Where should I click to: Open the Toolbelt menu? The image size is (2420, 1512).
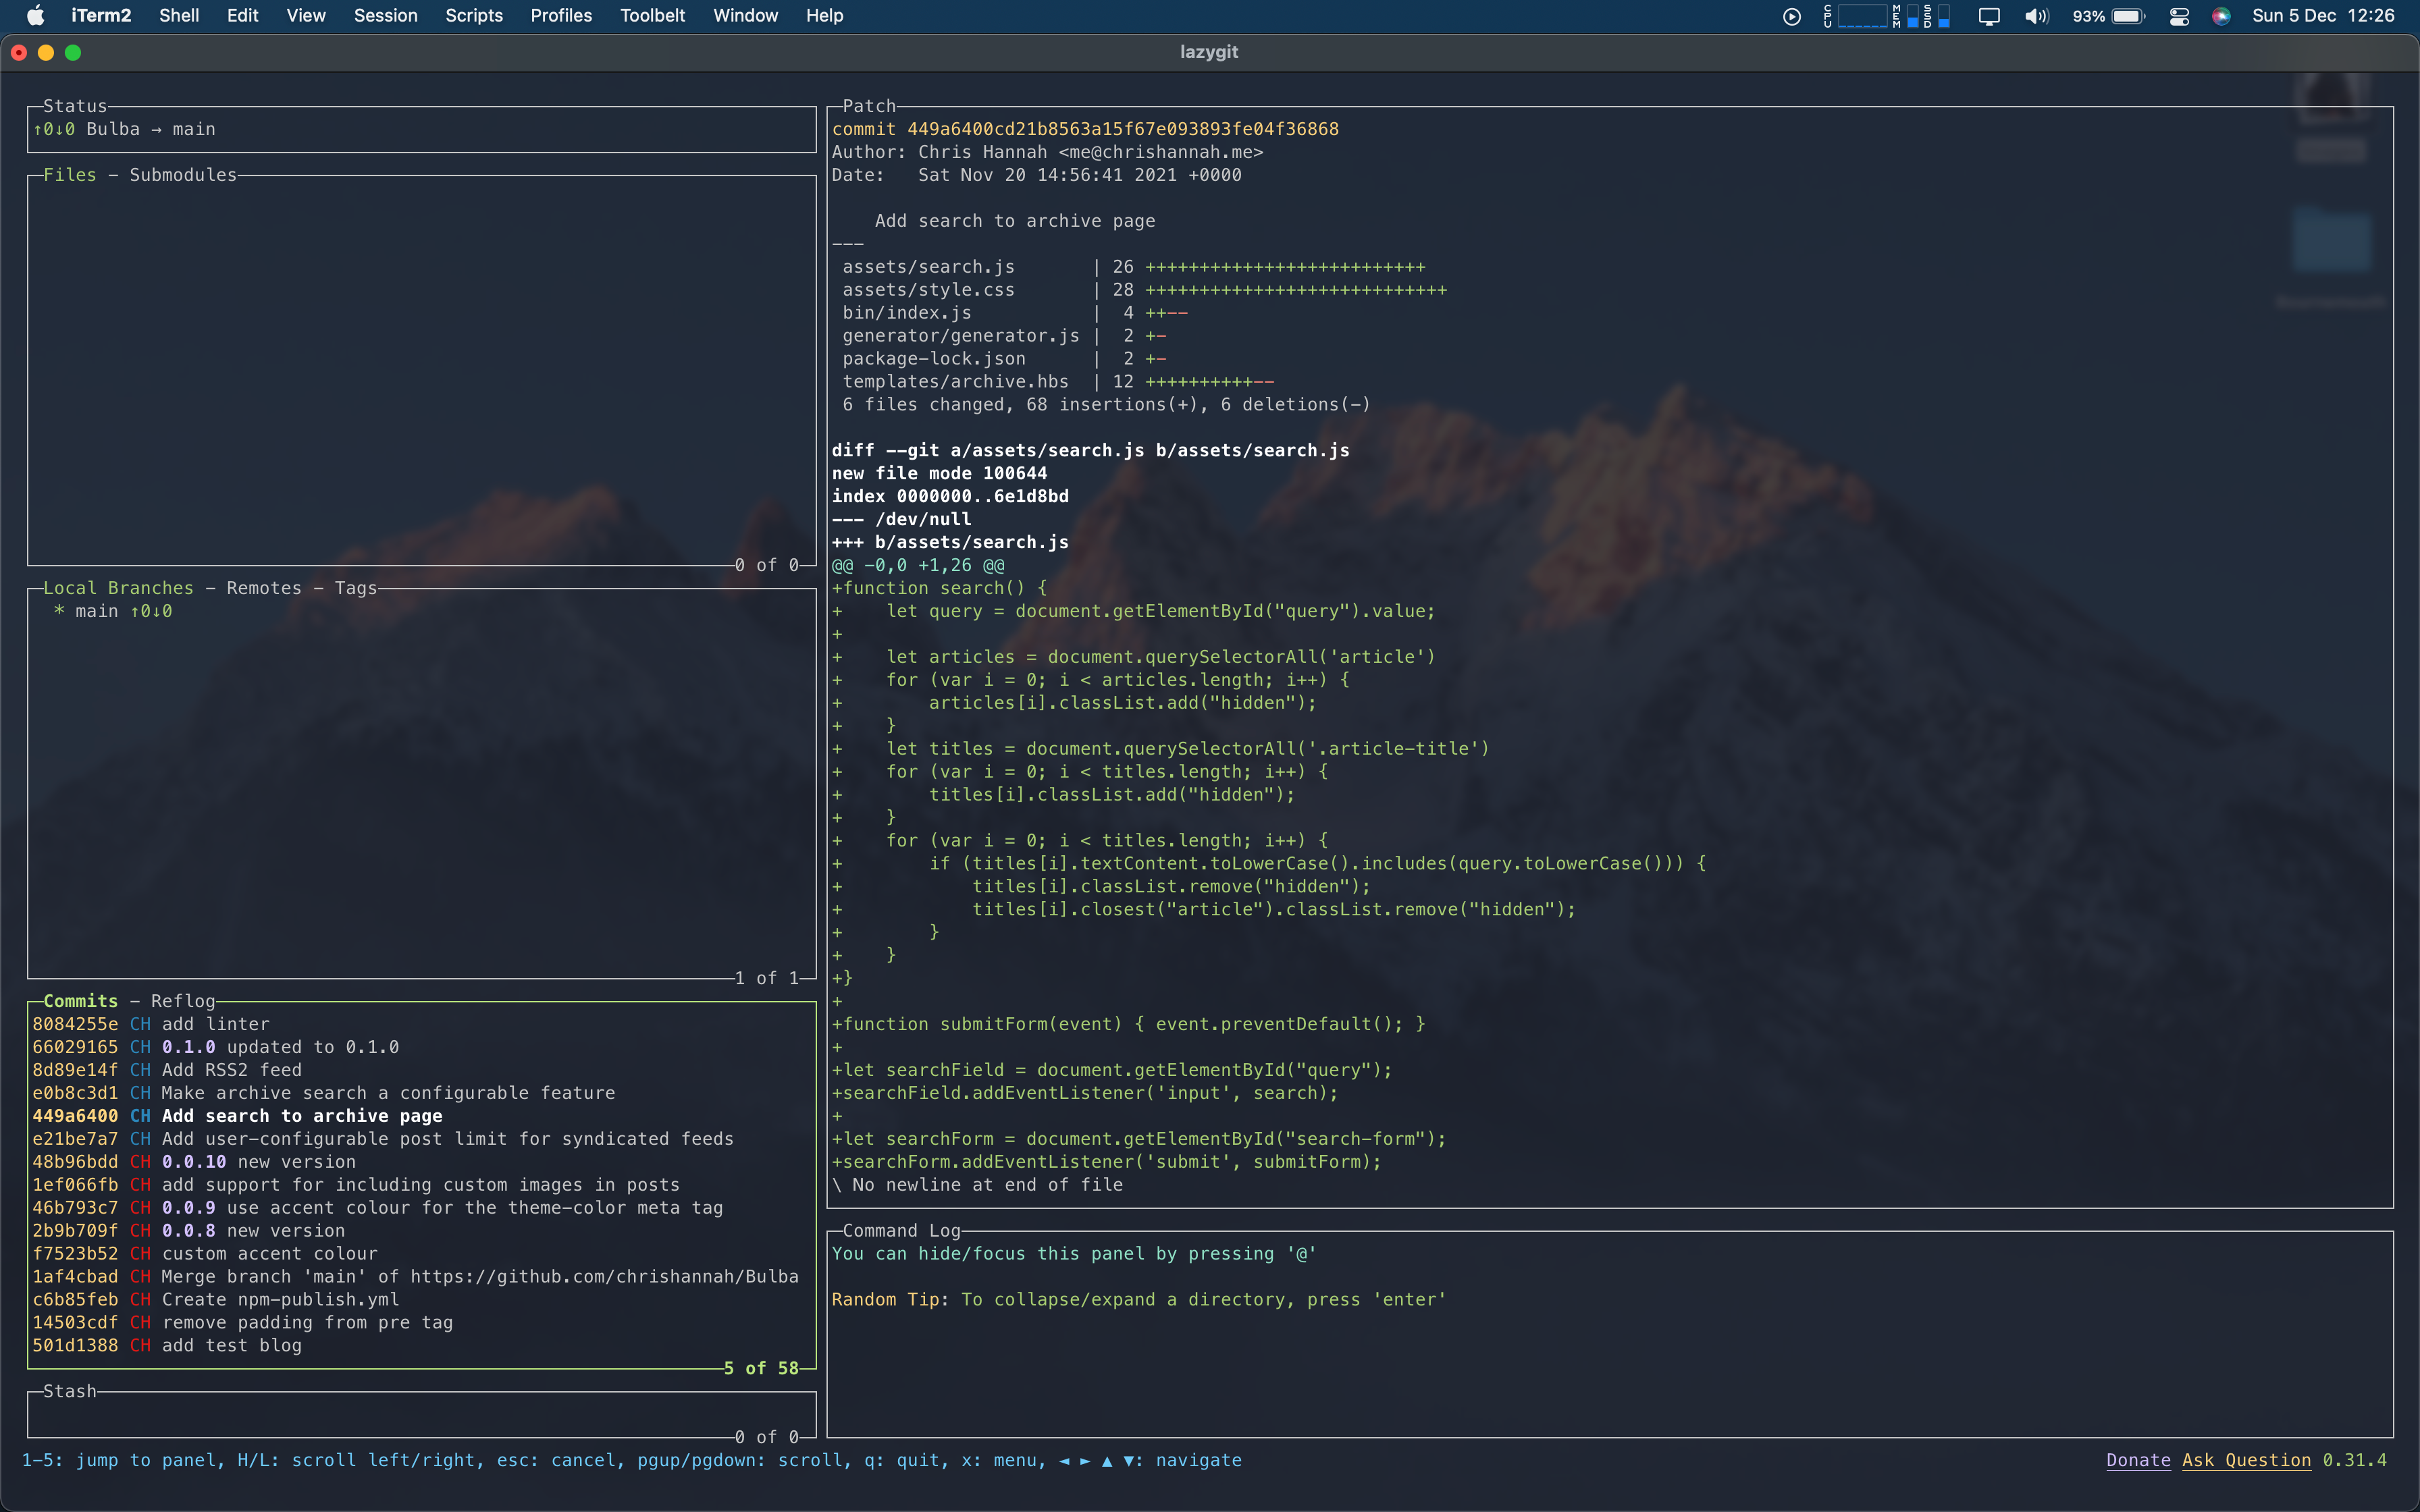[652, 15]
